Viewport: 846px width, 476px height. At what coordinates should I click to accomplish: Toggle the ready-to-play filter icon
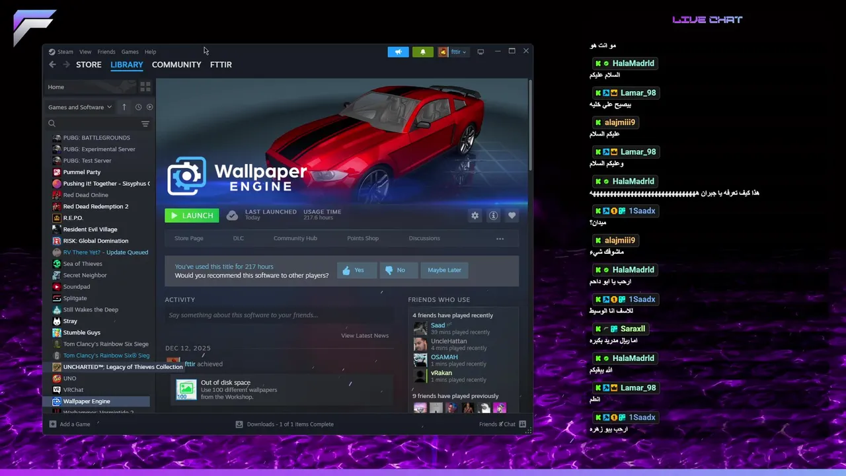click(x=149, y=107)
